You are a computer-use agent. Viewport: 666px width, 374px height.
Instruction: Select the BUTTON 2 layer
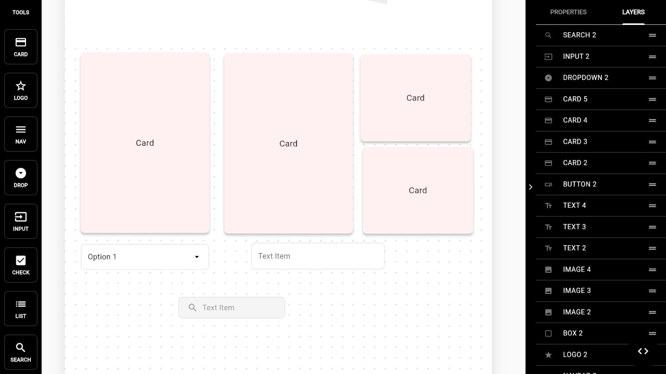pos(580,184)
